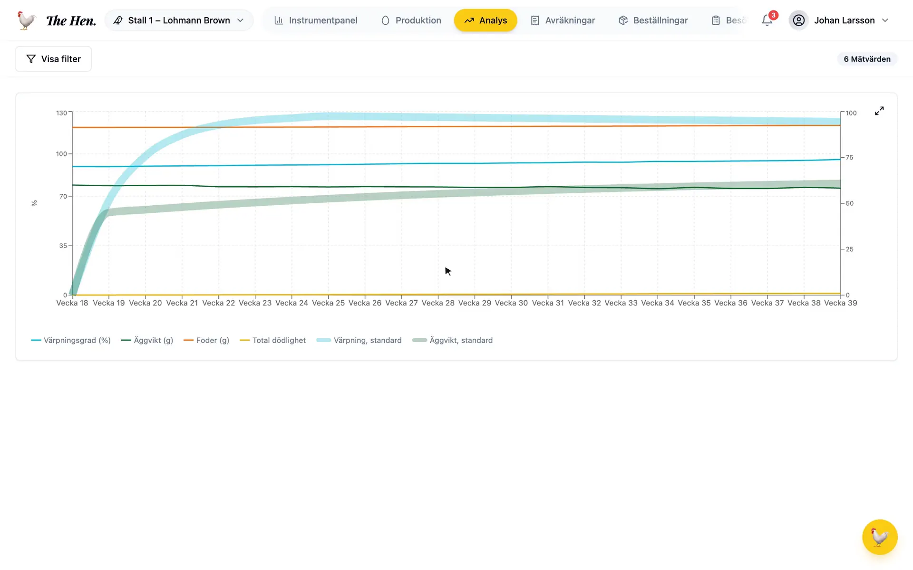Open the hen chat assistant button
The height and width of the screenshot is (570, 913).
tap(880, 537)
